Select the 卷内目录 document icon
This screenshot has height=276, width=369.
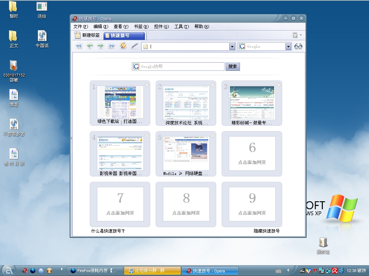[x=14, y=157]
